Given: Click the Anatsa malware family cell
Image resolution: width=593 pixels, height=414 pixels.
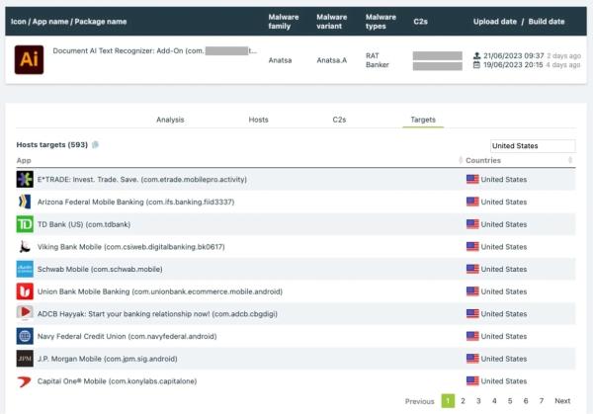Looking at the screenshot, I should pos(280,60).
